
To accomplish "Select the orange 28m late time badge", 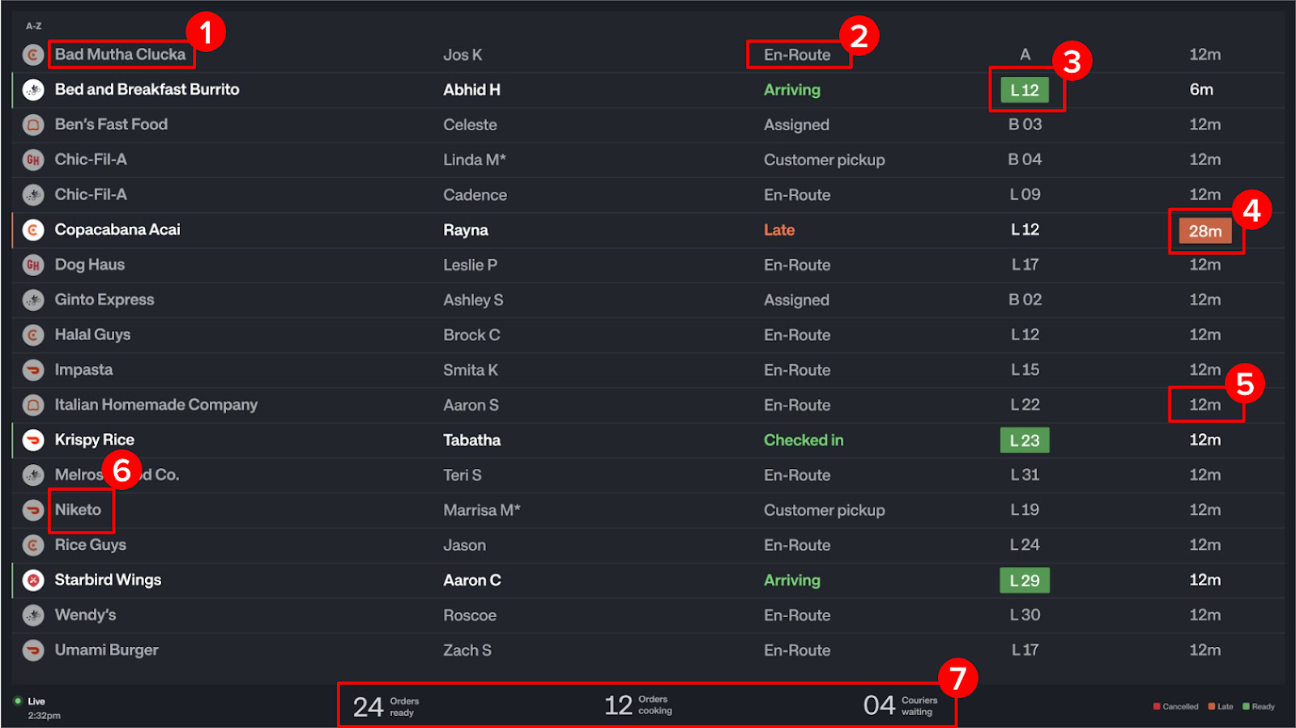I will [x=1205, y=231].
